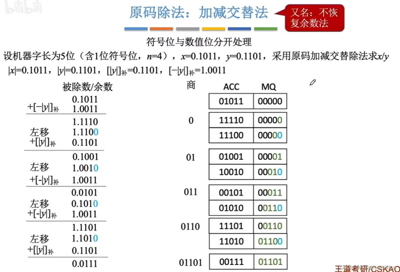Click the quotient label 011

(x=191, y=192)
